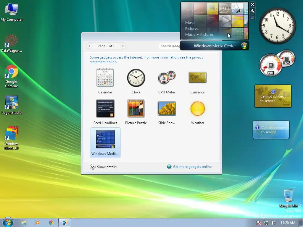
Task: Select Music + Pictures in Media Center gadget
Action: 199,35
